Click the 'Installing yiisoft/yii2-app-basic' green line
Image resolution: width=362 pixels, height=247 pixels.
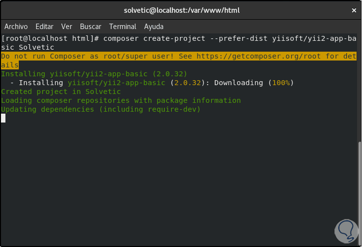pyautogui.click(x=94, y=74)
